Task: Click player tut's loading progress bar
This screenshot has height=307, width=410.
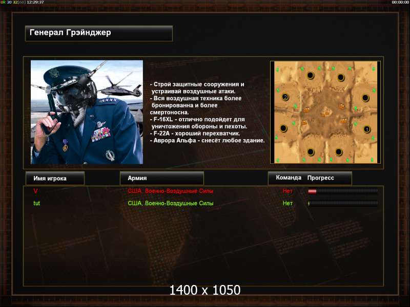Action: click(343, 203)
